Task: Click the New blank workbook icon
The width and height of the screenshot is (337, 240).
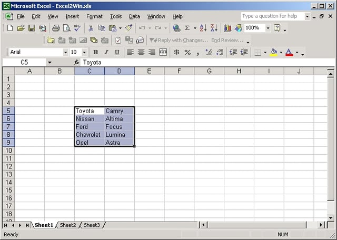Action: pyautogui.click(x=10, y=28)
